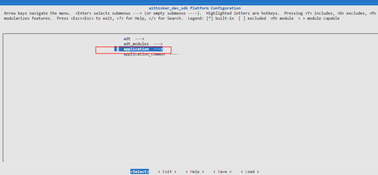The width and height of the screenshot is (378, 175).
Task: Select the application_common empty submenu entry
Action: [x=151, y=55]
